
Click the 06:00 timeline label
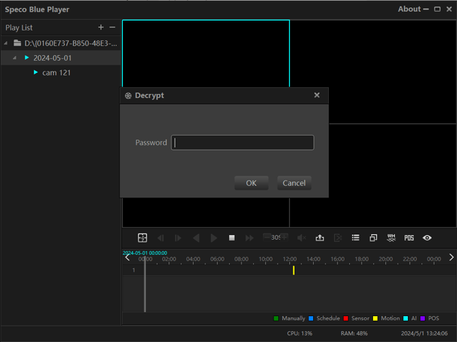(217, 259)
